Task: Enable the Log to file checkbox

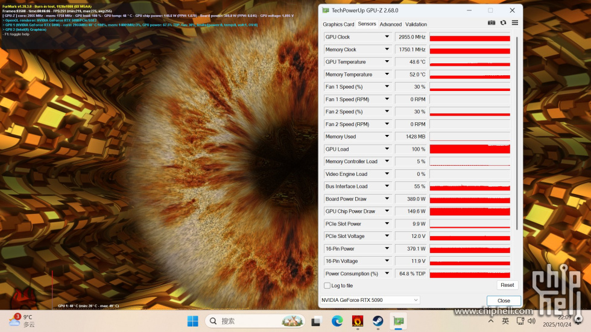Action: 327,286
